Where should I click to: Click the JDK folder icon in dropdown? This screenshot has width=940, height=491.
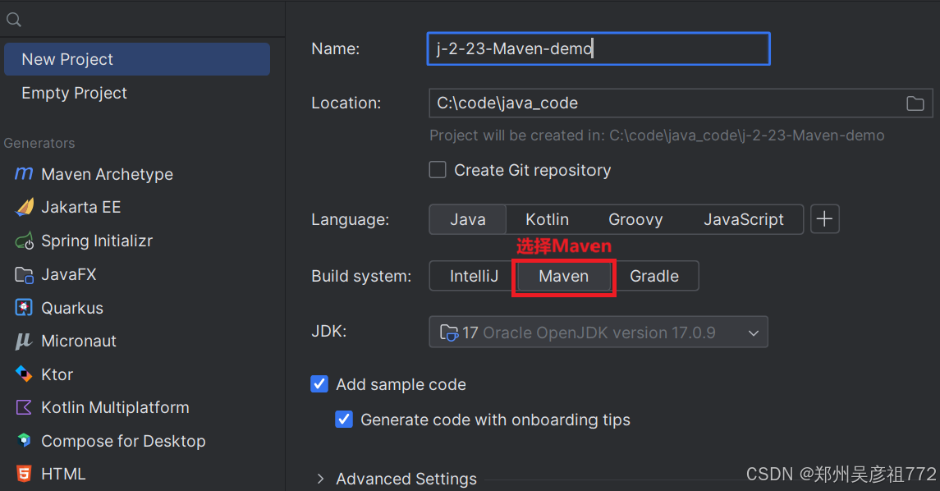[x=448, y=333]
